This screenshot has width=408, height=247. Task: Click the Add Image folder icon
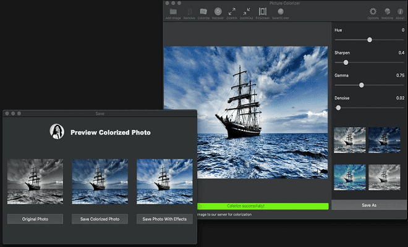click(173, 12)
